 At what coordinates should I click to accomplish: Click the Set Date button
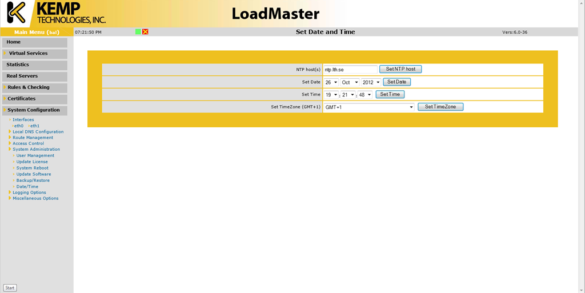[x=397, y=82]
